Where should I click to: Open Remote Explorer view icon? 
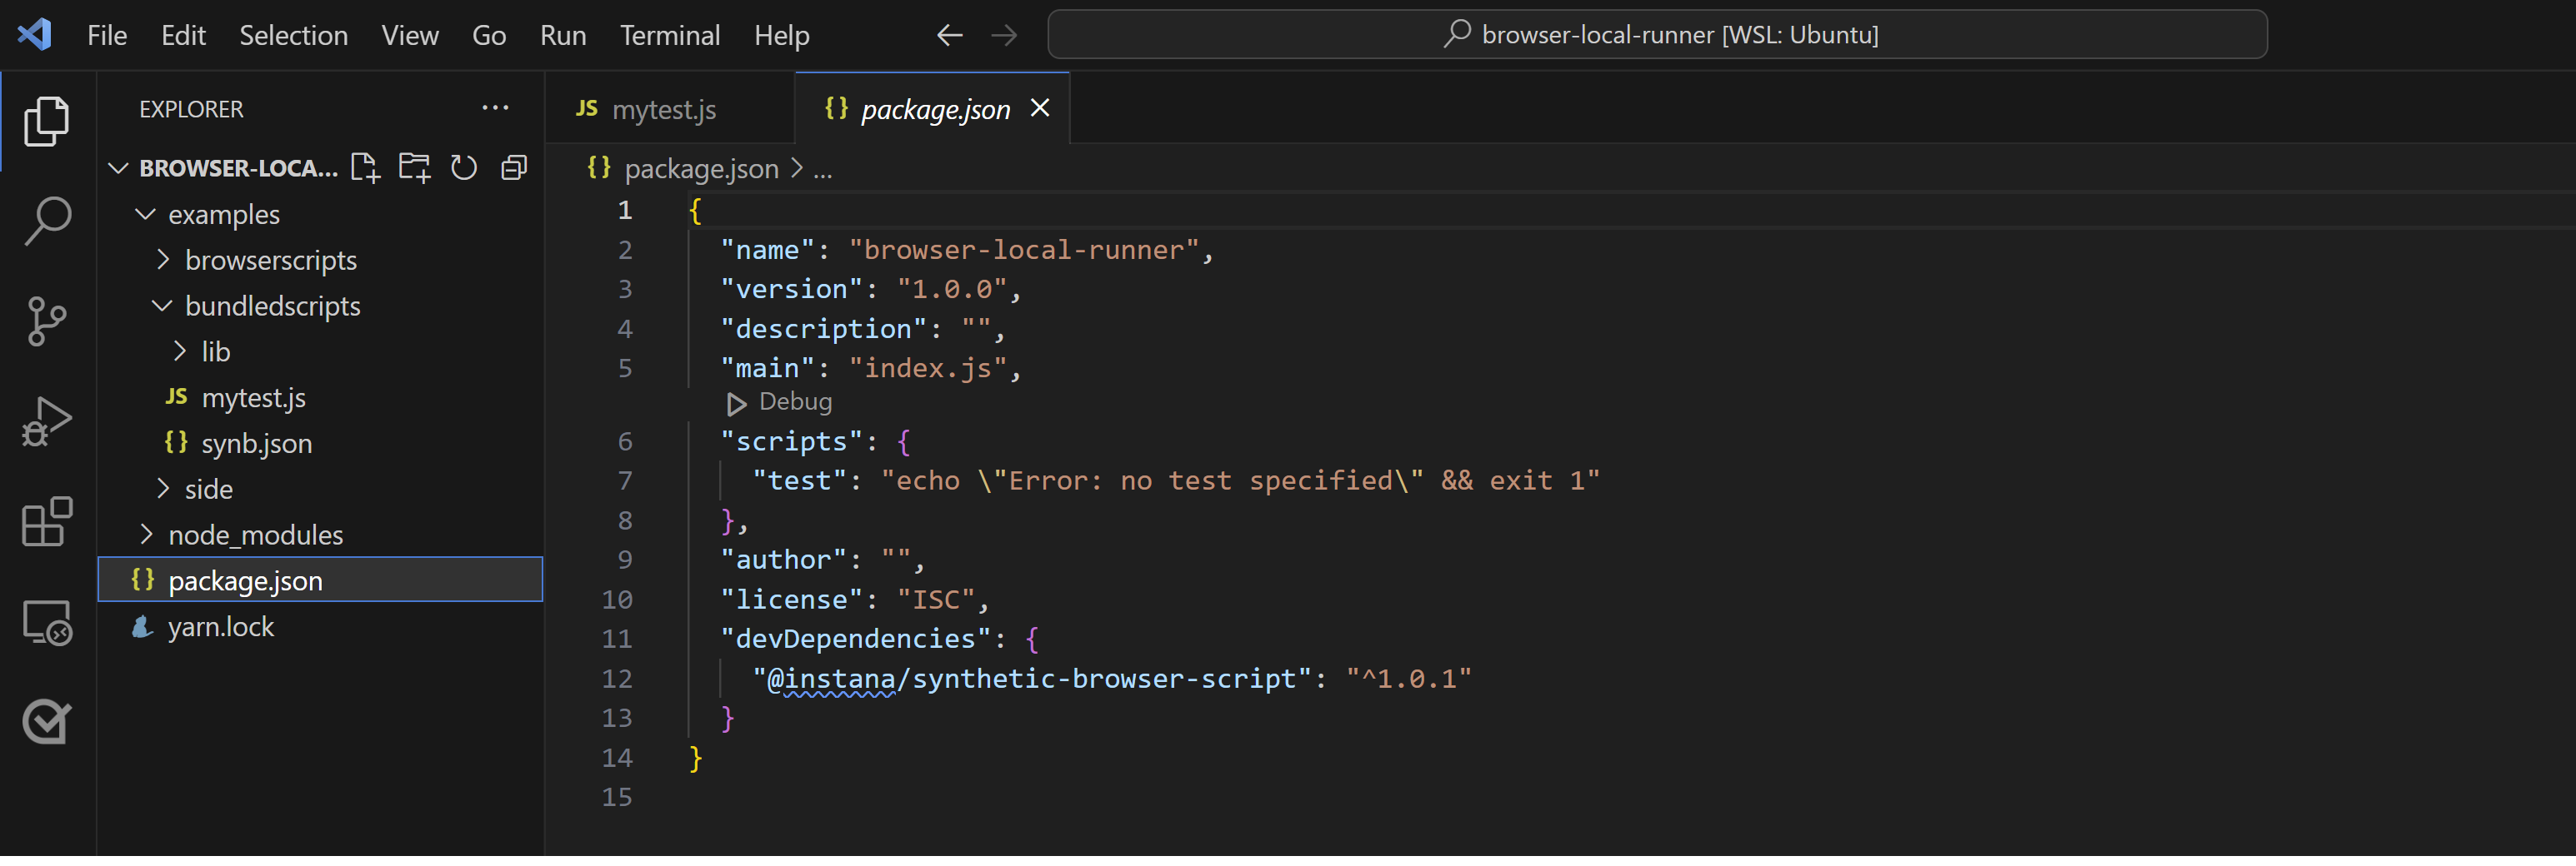(x=47, y=625)
